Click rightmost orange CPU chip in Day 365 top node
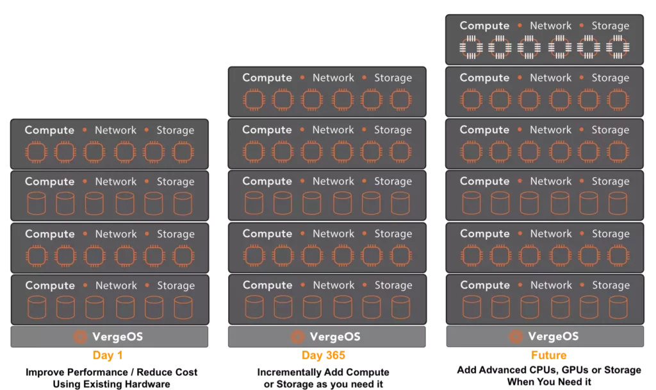 (x=401, y=99)
